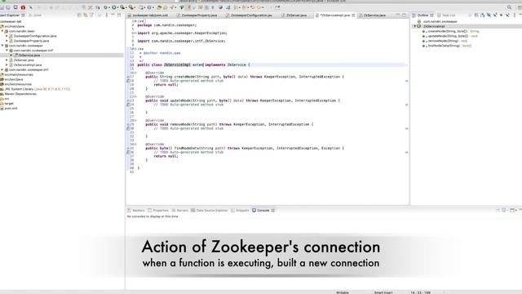Open the Servers tab
Viewport: 522px width, 294px height.
(179, 211)
